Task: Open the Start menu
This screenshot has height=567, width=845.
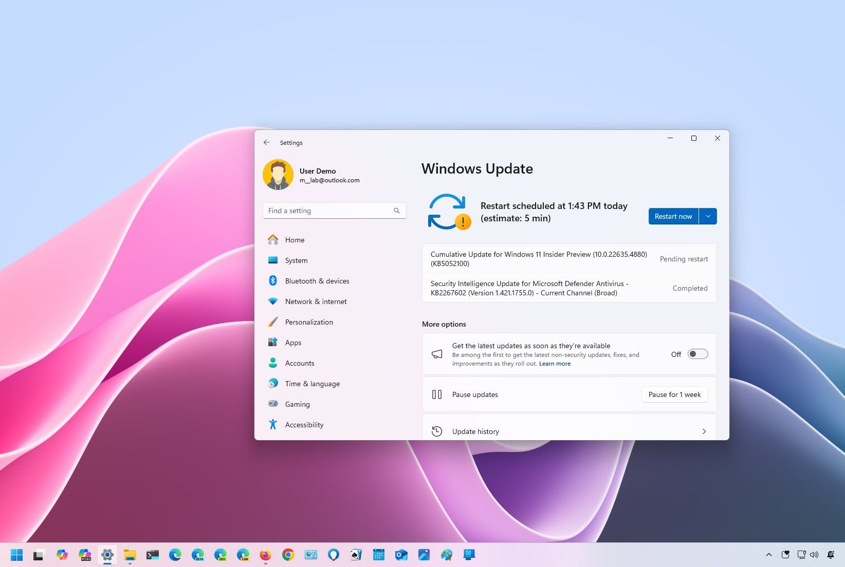Action: click(x=16, y=555)
